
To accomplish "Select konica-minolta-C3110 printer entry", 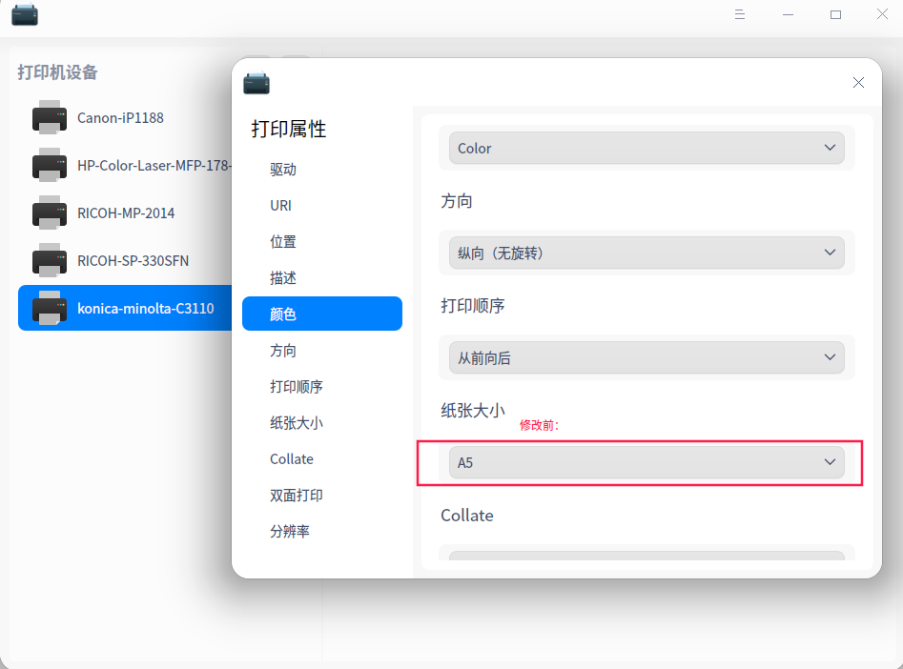I will pos(125,308).
